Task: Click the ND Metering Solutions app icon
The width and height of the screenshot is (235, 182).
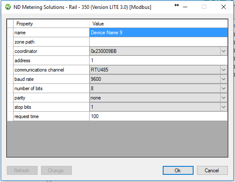Action: click(x=8, y=7)
